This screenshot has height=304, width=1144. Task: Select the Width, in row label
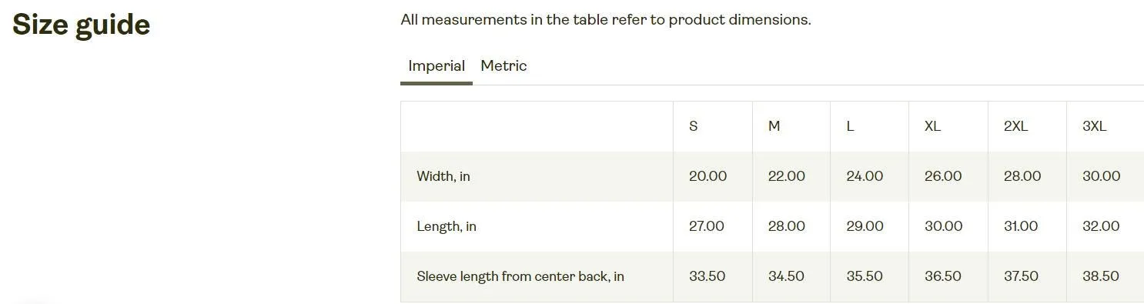[x=443, y=176]
